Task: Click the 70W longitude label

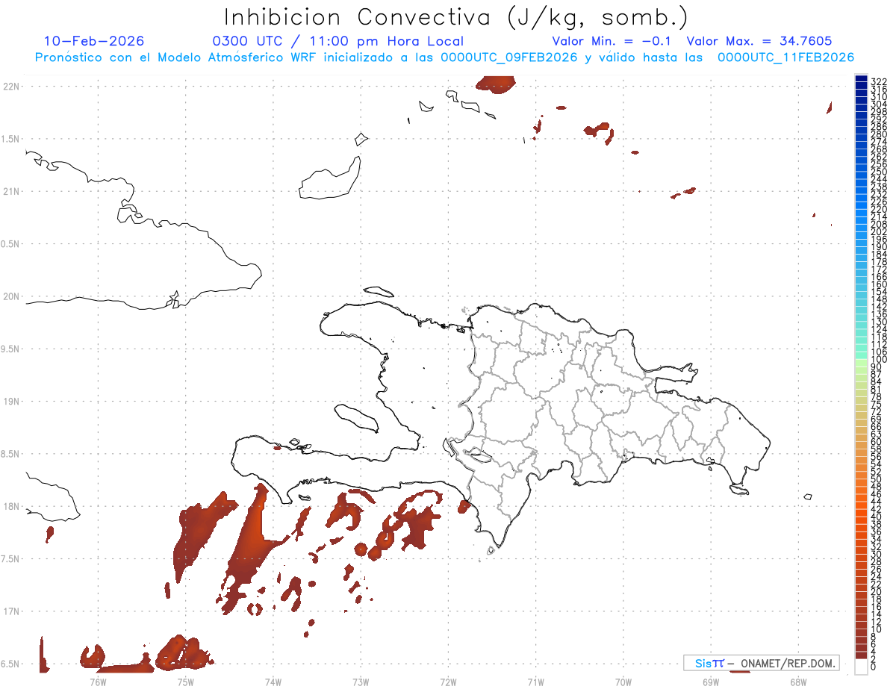Action: 623,682
